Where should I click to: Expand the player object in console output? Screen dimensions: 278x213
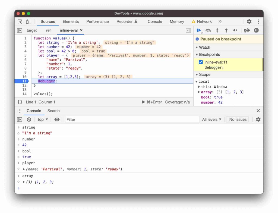point(24,169)
